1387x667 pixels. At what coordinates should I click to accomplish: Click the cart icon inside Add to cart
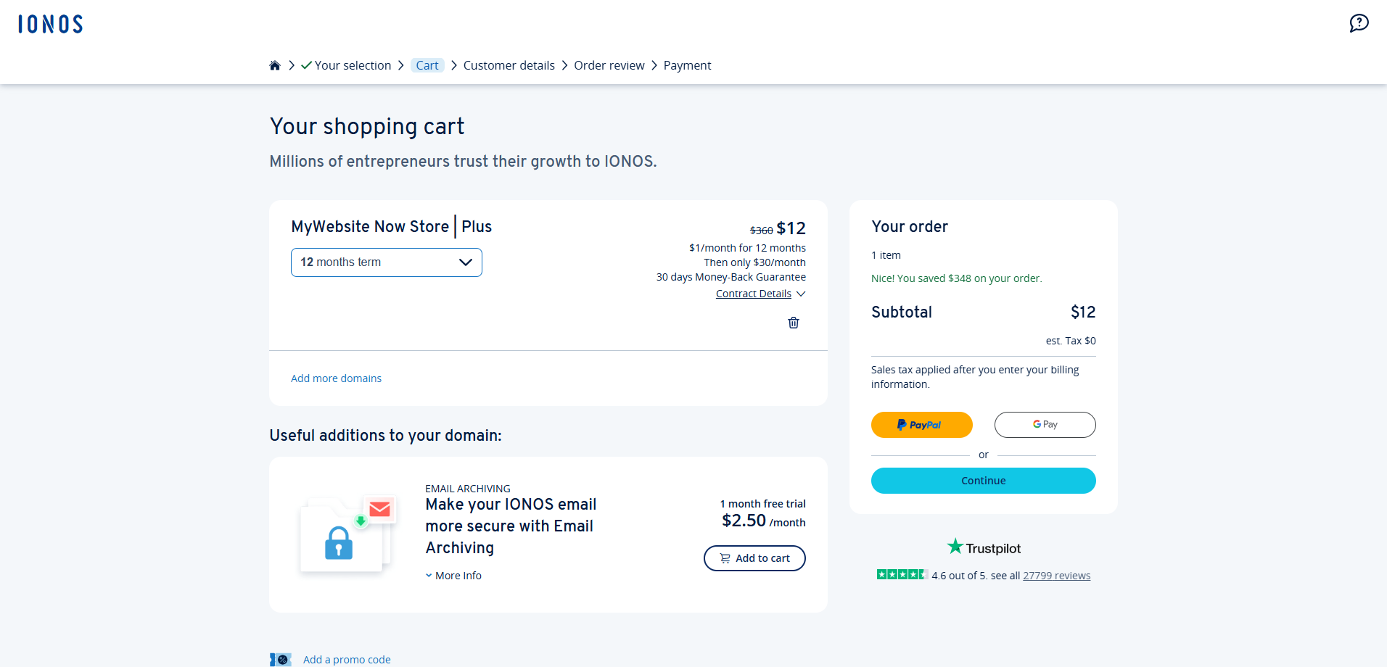pyautogui.click(x=725, y=558)
